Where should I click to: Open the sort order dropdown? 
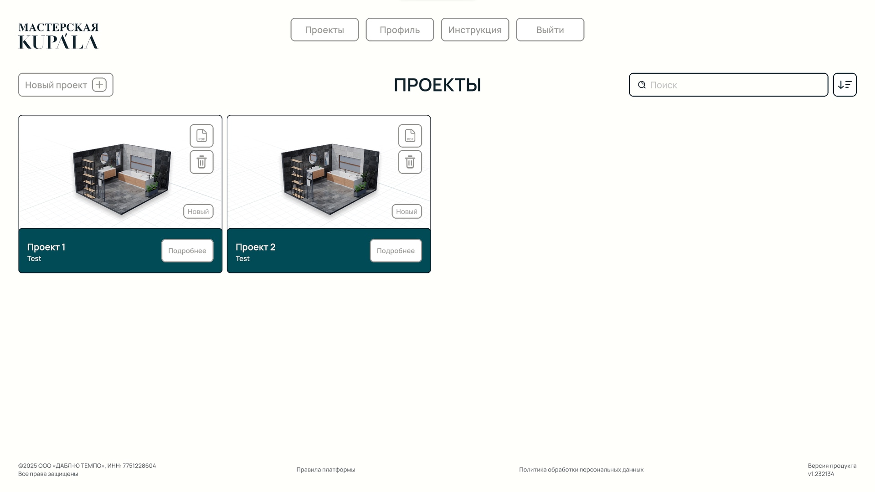pos(844,85)
